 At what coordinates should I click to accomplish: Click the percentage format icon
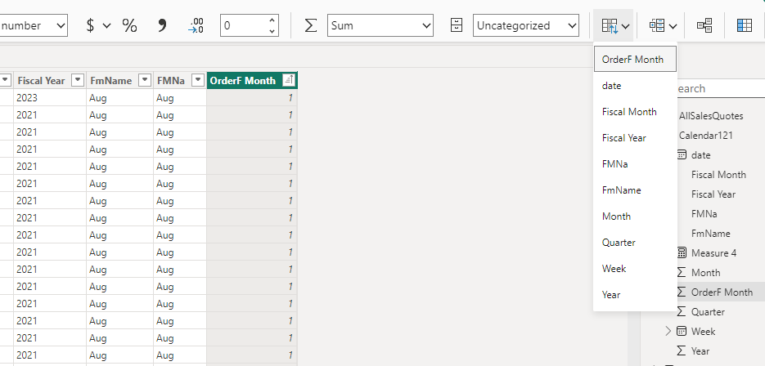pos(129,26)
